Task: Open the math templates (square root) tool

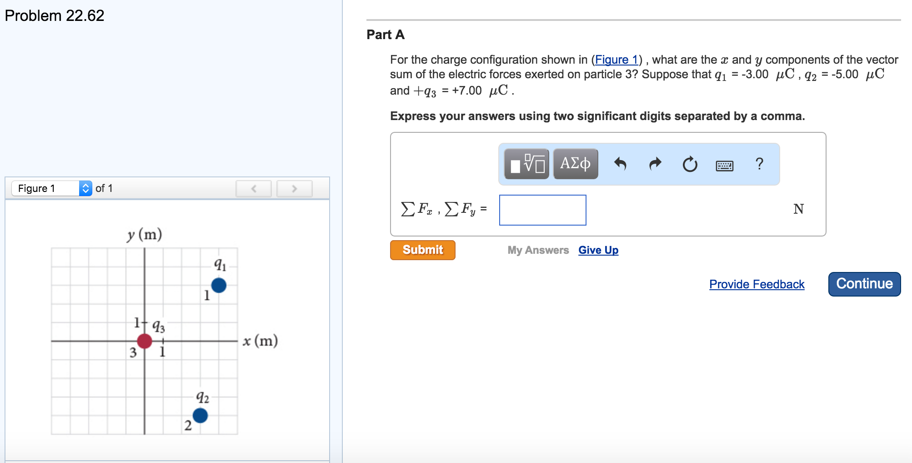Action: coord(526,164)
